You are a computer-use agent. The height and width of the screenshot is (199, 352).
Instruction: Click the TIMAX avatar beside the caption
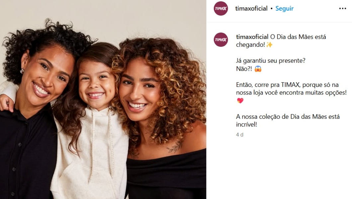pyautogui.click(x=221, y=40)
